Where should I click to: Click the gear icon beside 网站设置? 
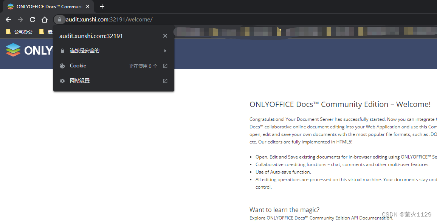(62, 81)
